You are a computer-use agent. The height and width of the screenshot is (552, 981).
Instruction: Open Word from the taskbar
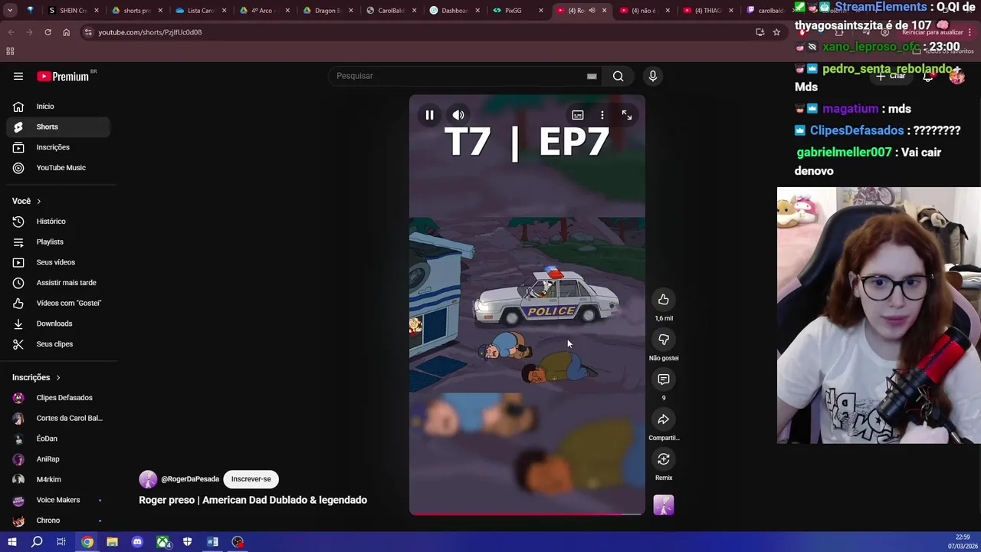pyautogui.click(x=212, y=542)
